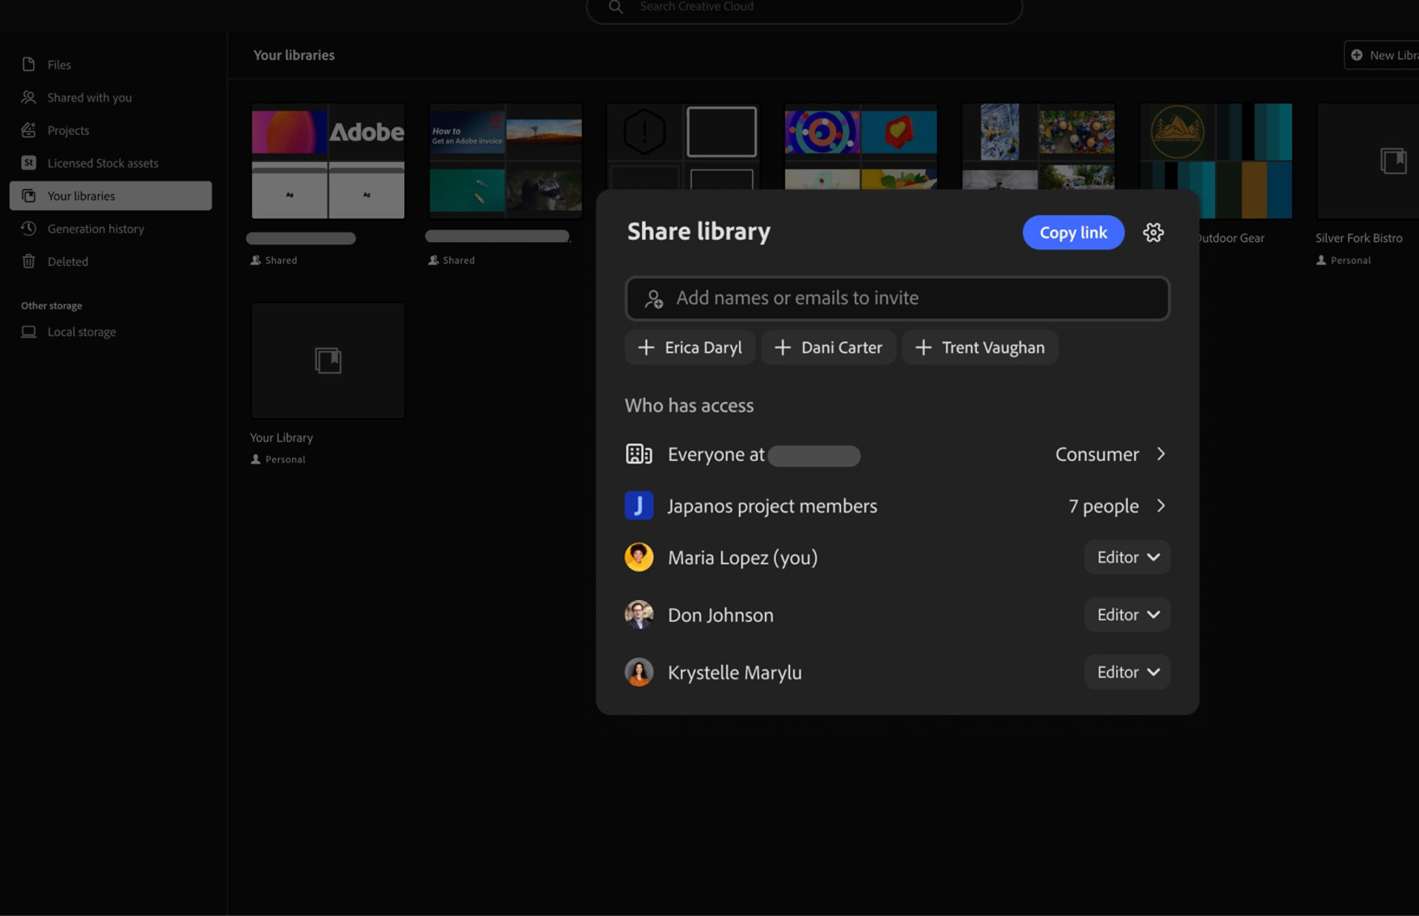The width and height of the screenshot is (1419, 916).
Task: Expand the 7 people chevron
Action: tap(1161, 505)
